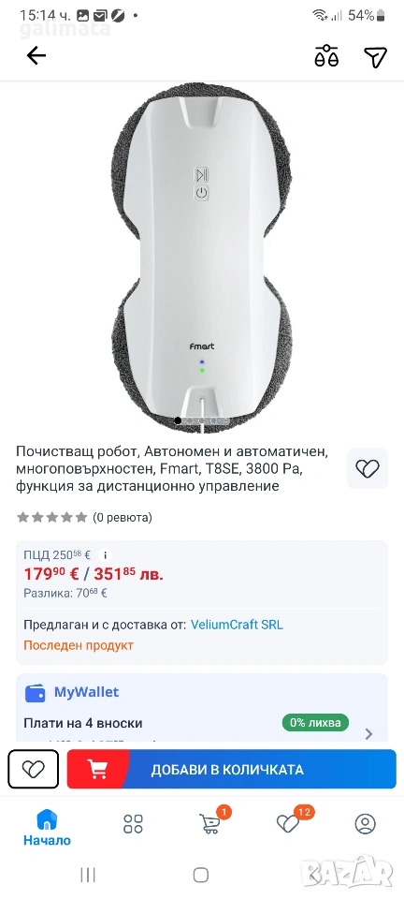The width and height of the screenshot is (404, 899).
Task: Click ДОБАВИ В КОЛИЧКАТА button
Action: pyautogui.click(x=232, y=769)
